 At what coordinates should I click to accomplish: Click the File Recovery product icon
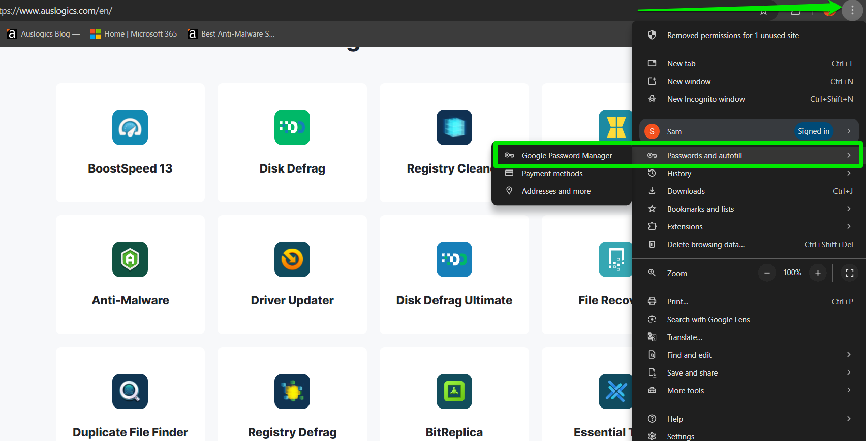615,259
